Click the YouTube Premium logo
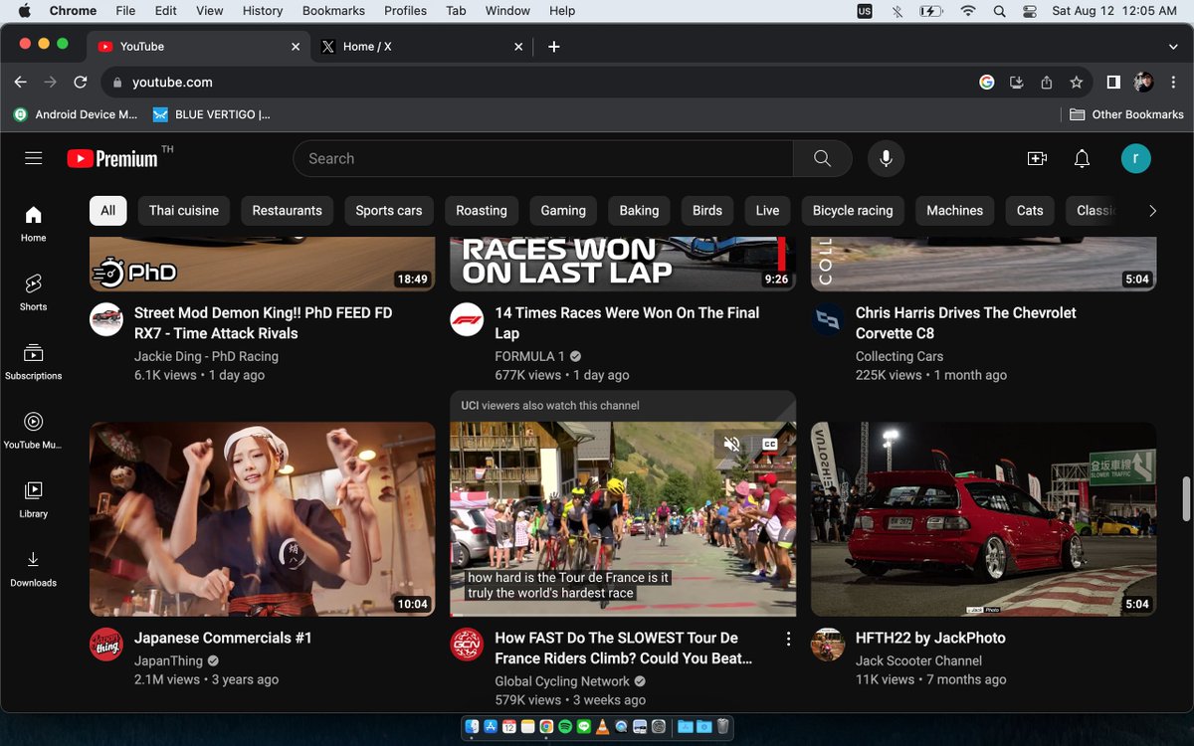The image size is (1194, 746). tap(112, 158)
